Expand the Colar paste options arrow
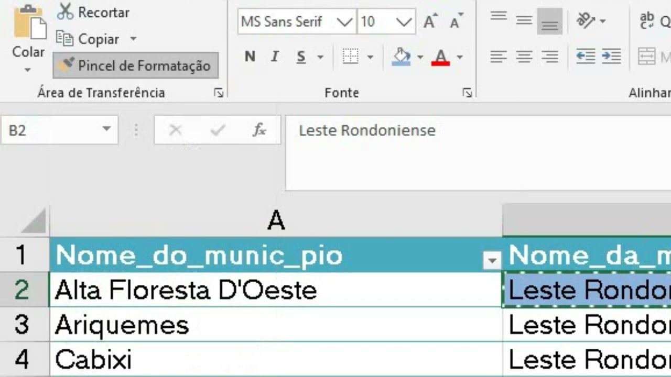The height and width of the screenshot is (377, 671). (28, 70)
